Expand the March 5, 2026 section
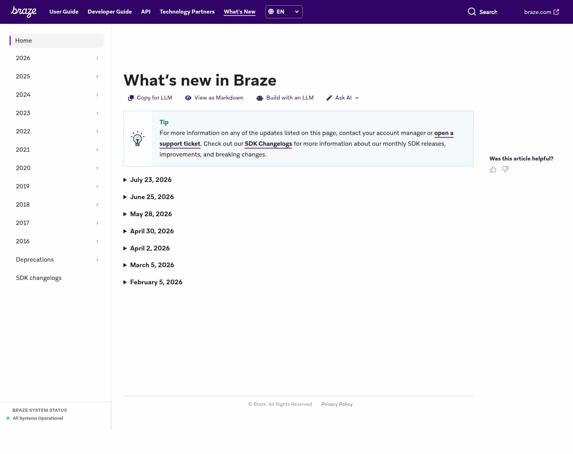This screenshot has width=573, height=454. 149,265
